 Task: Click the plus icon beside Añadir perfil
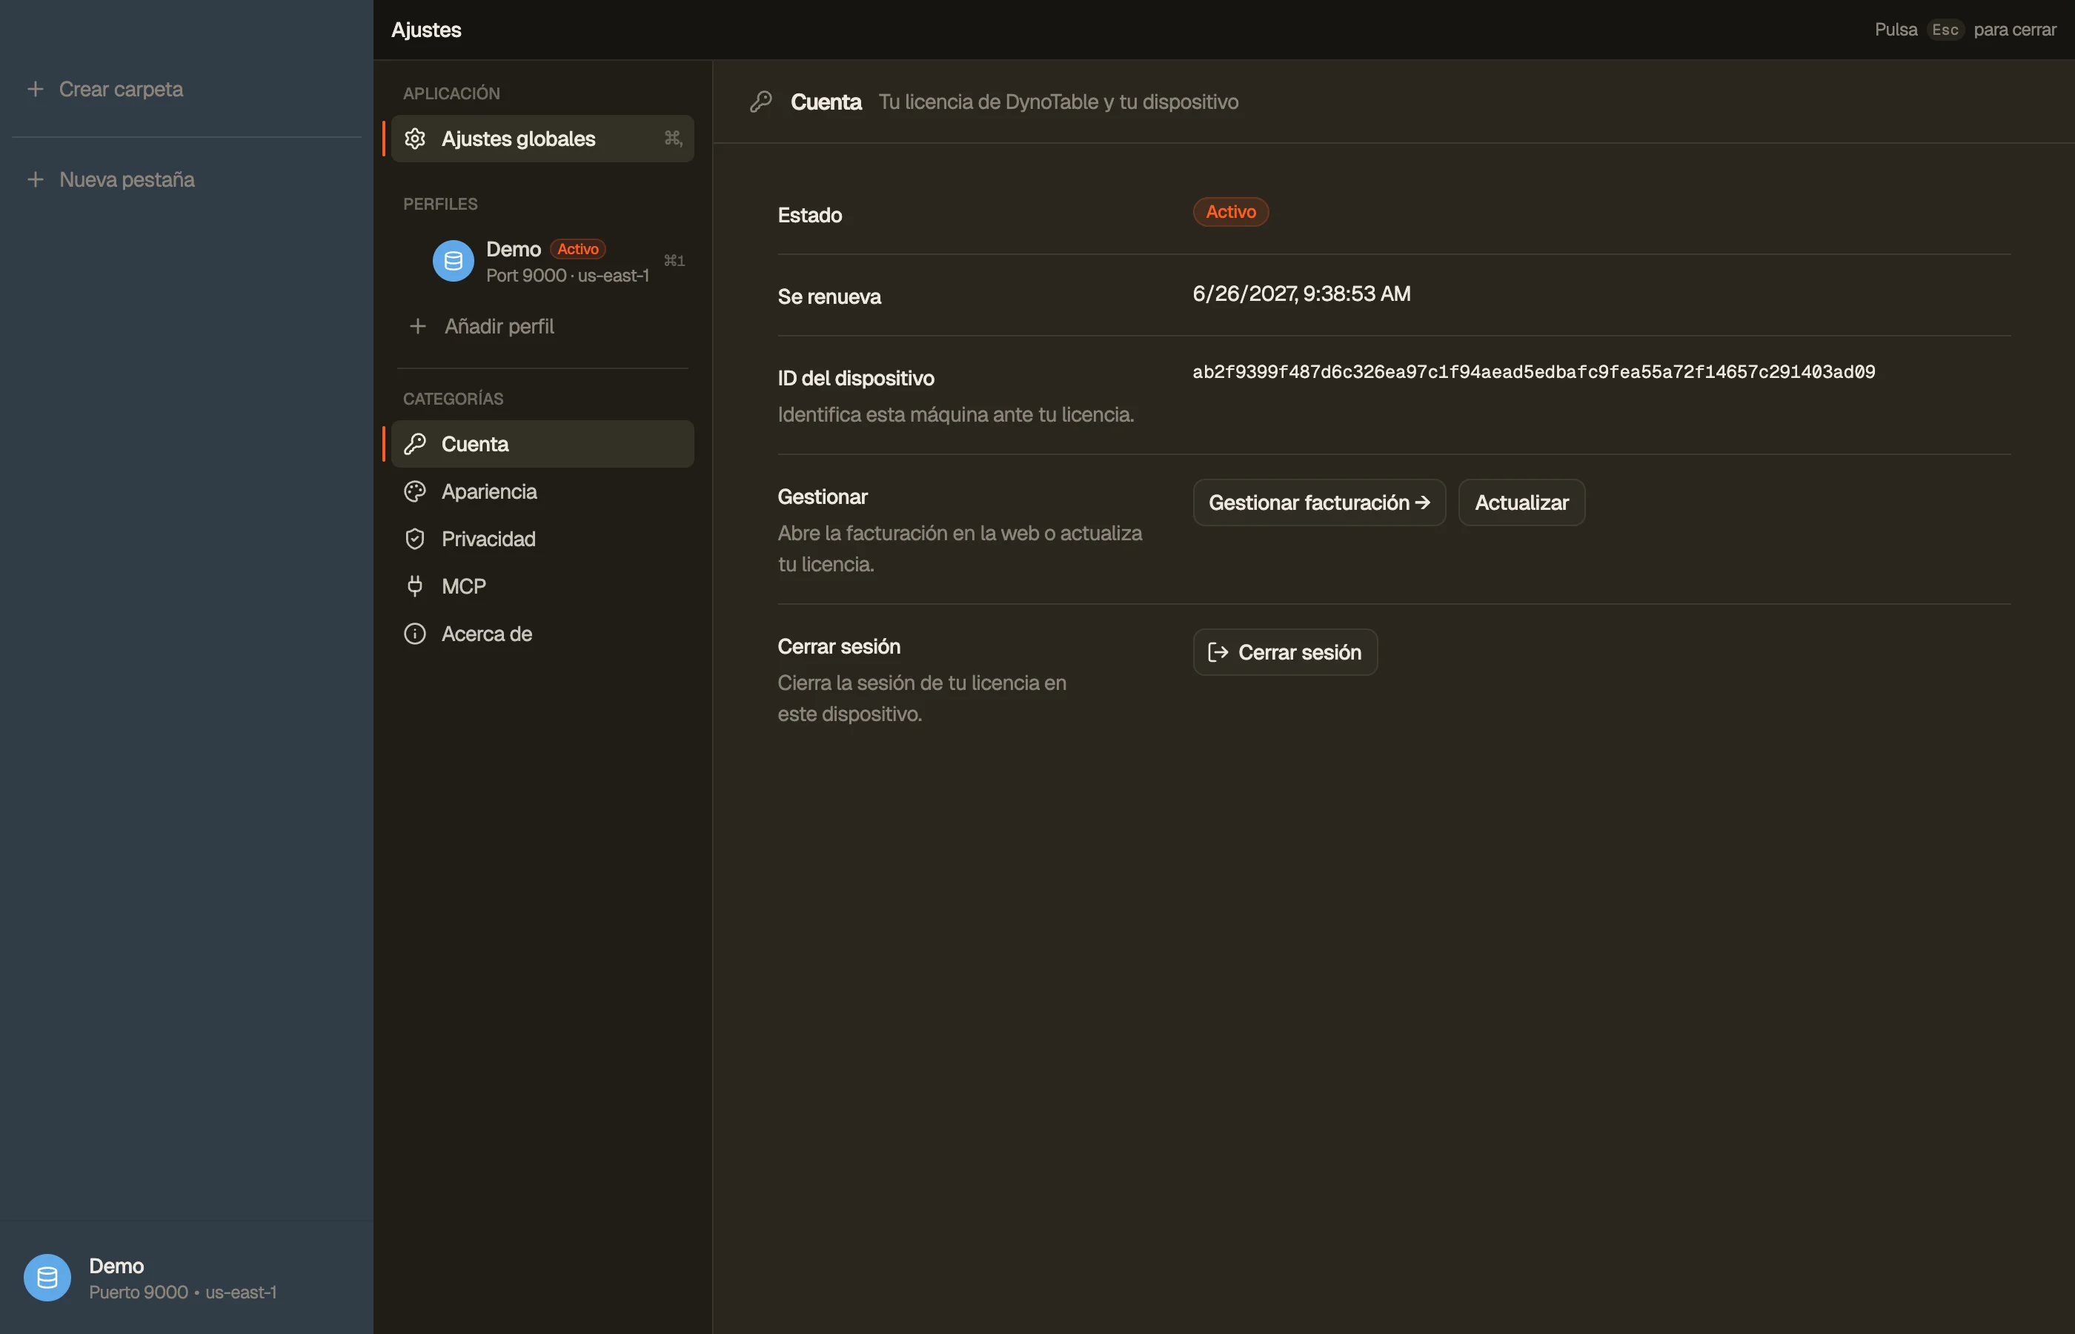[417, 327]
